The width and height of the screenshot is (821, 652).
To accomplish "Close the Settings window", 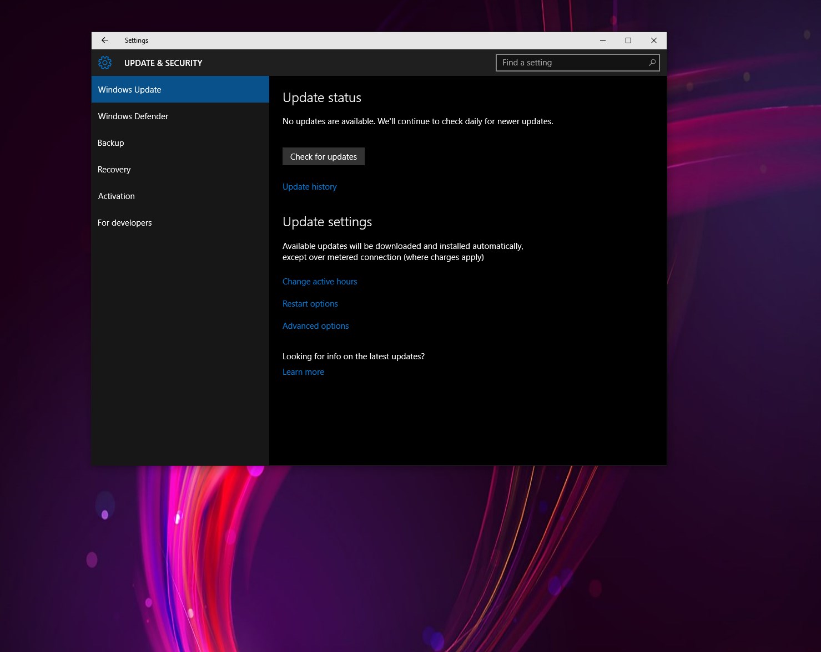I will [654, 40].
